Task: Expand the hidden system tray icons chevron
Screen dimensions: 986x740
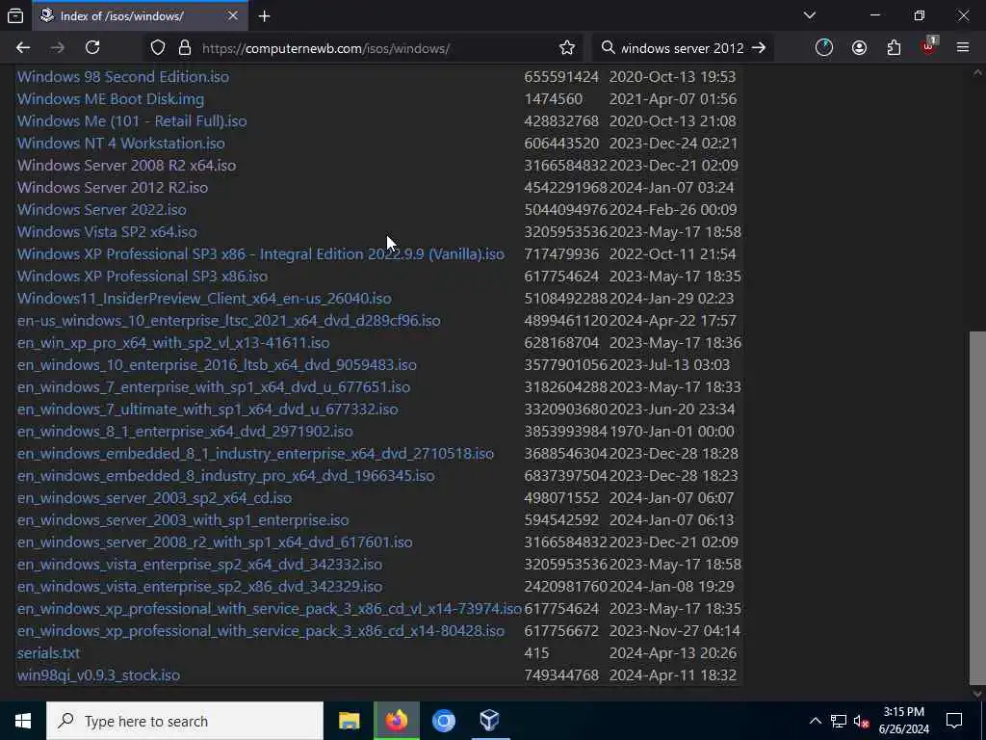Action: (x=815, y=721)
